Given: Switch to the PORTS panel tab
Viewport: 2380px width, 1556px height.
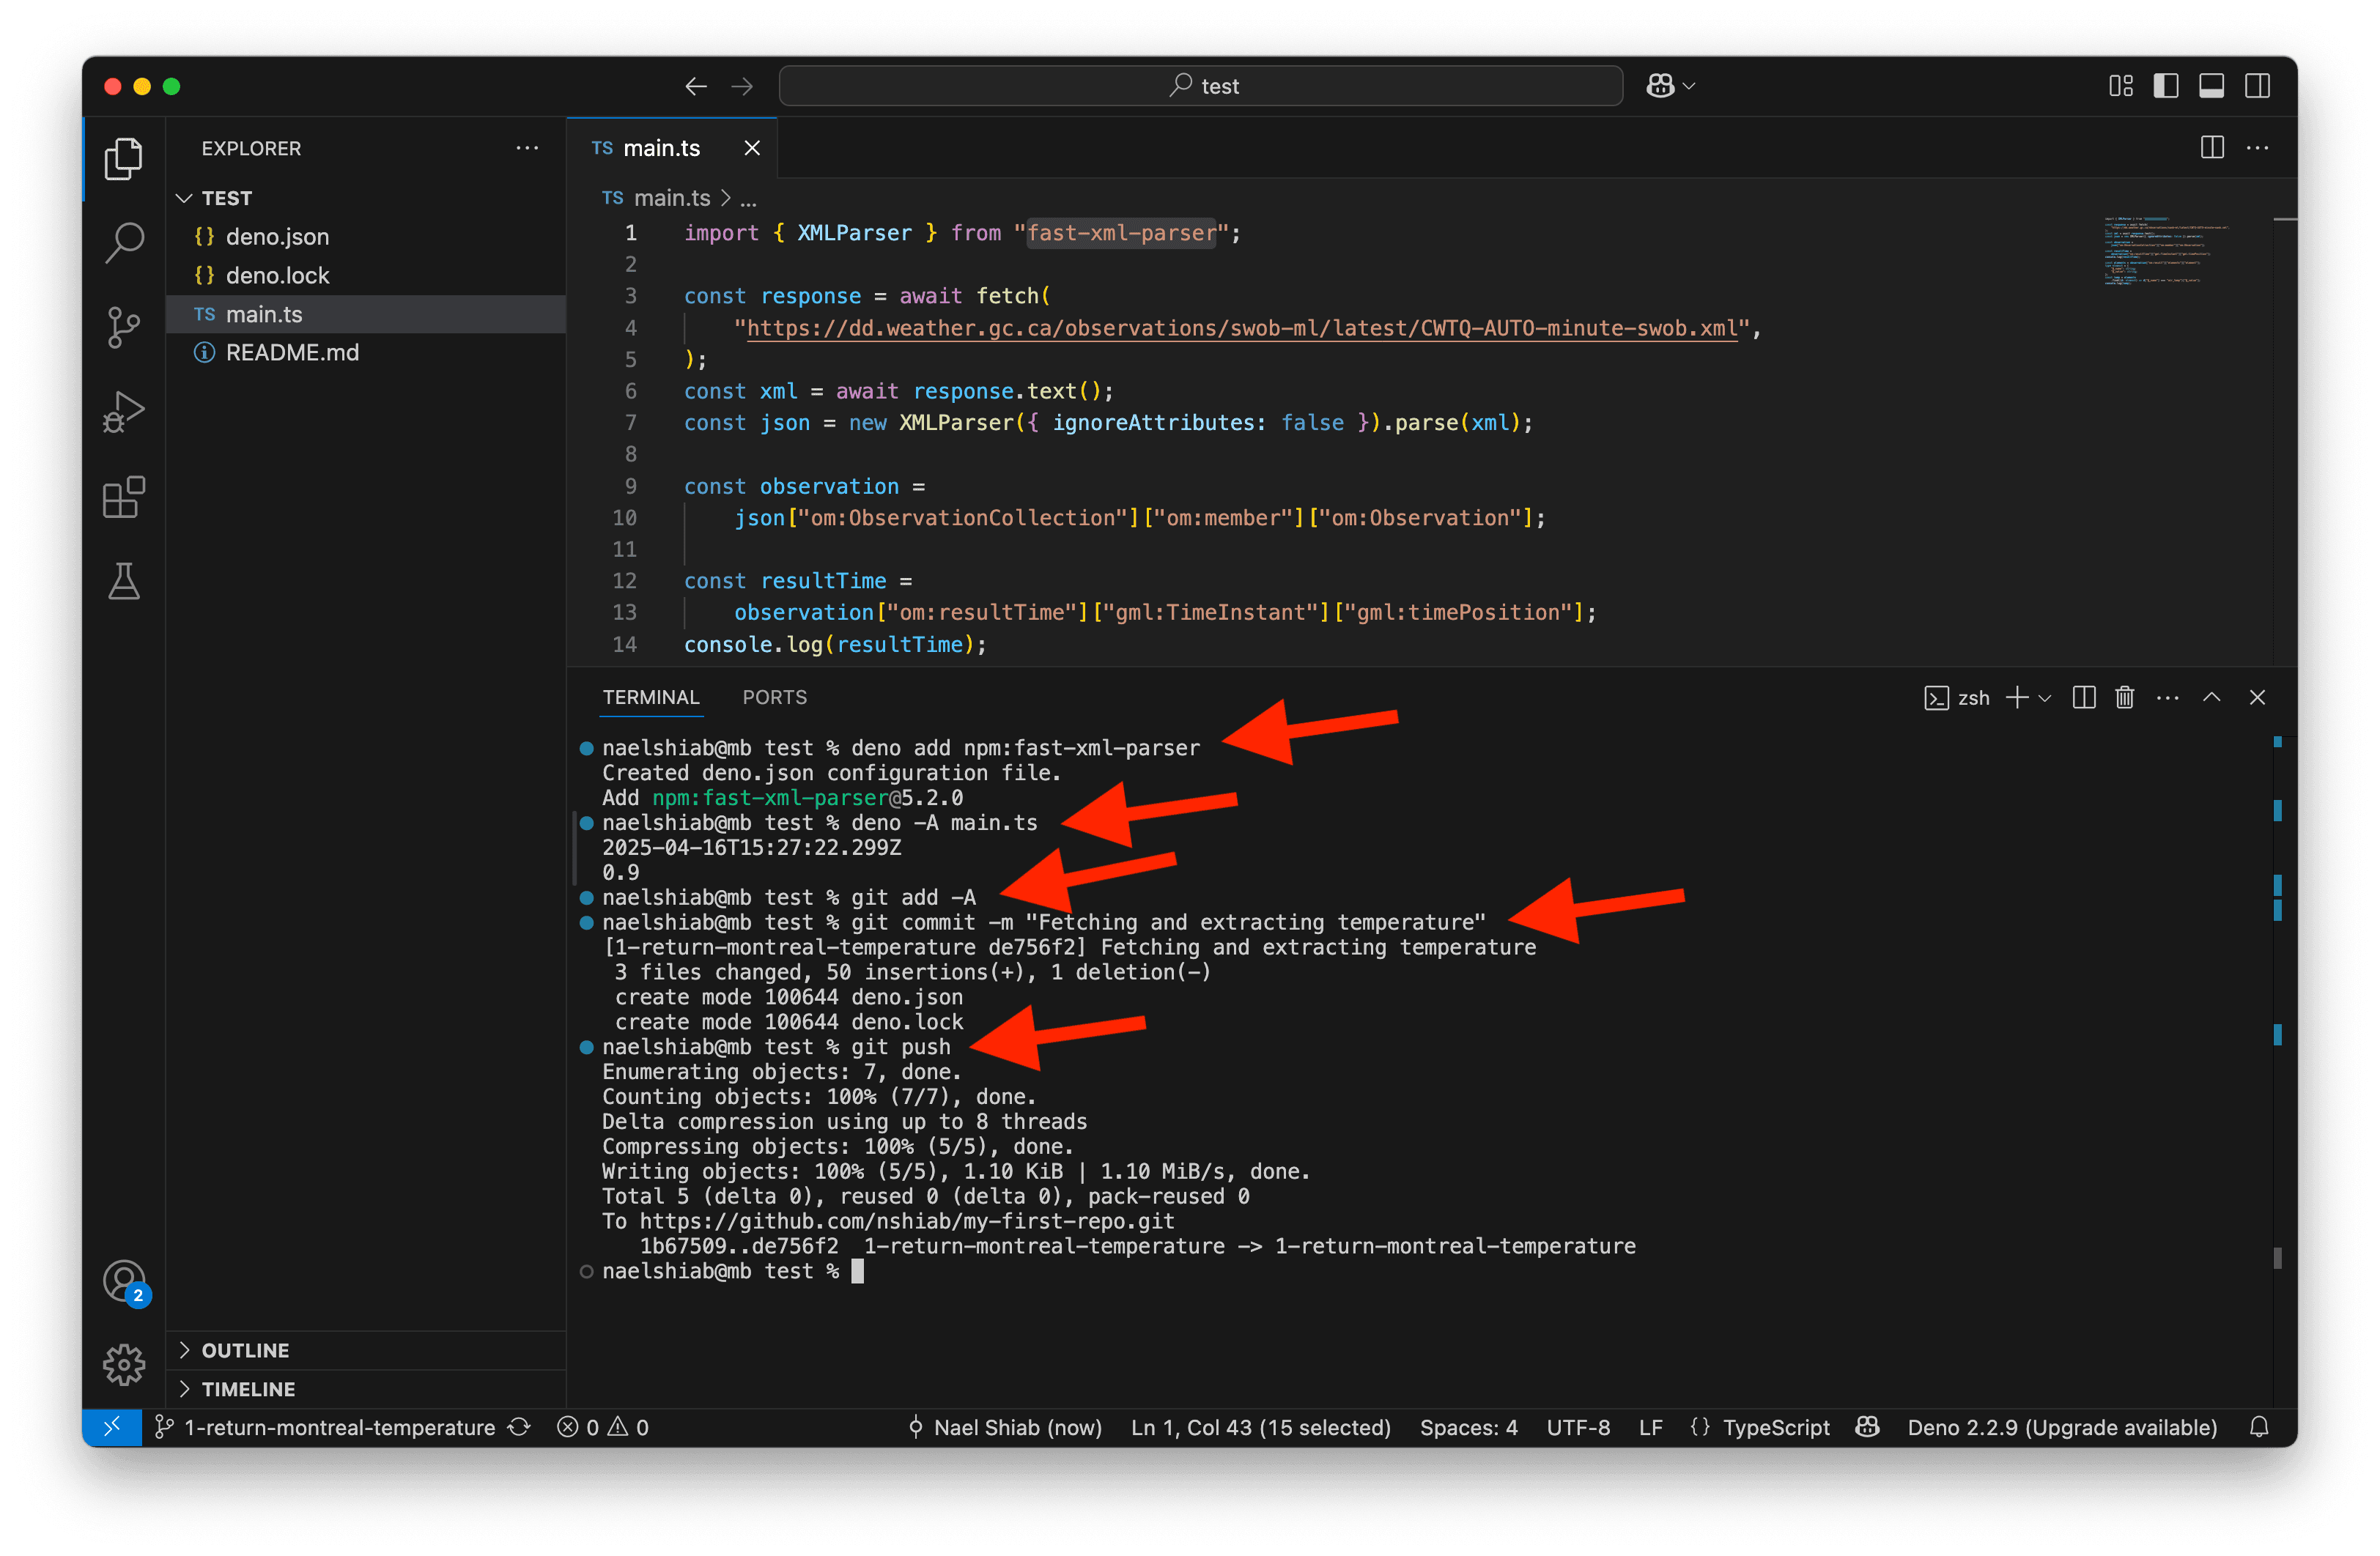Looking at the screenshot, I should pyautogui.click(x=774, y=697).
